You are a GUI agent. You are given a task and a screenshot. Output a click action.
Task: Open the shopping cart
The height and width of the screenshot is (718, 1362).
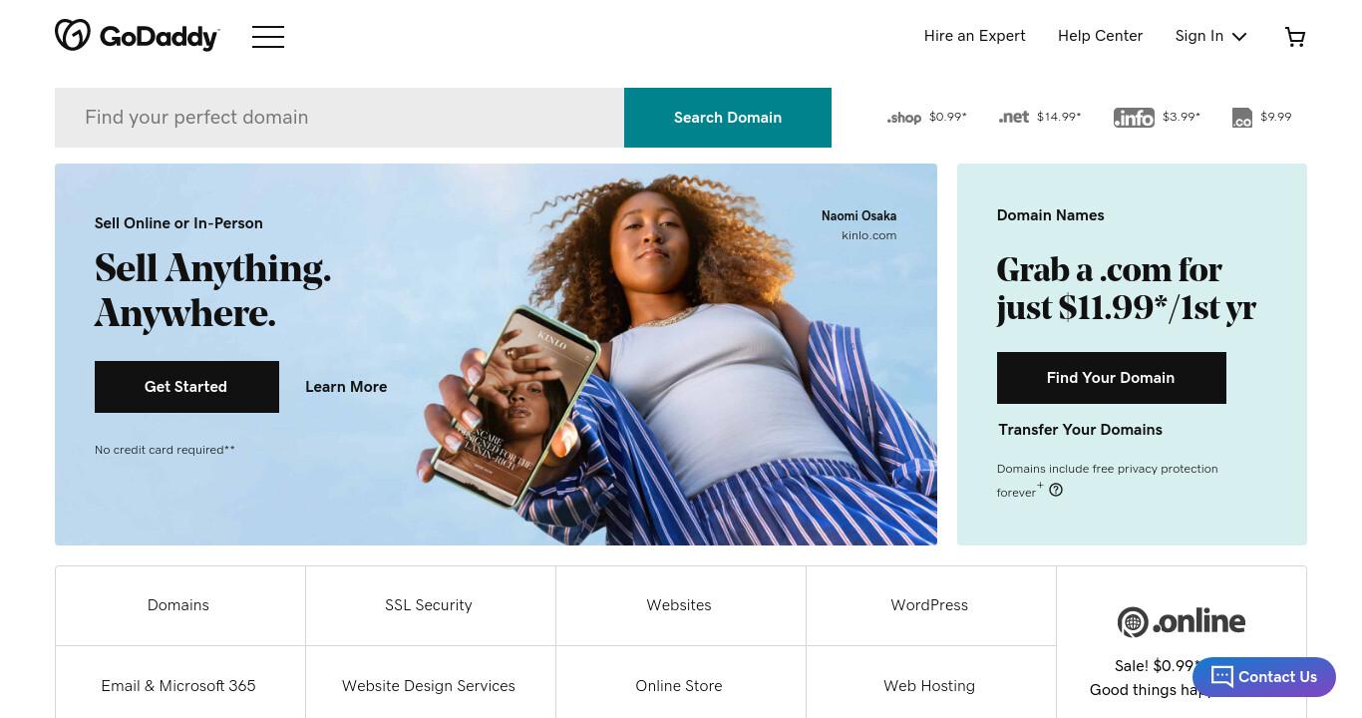[1295, 37]
